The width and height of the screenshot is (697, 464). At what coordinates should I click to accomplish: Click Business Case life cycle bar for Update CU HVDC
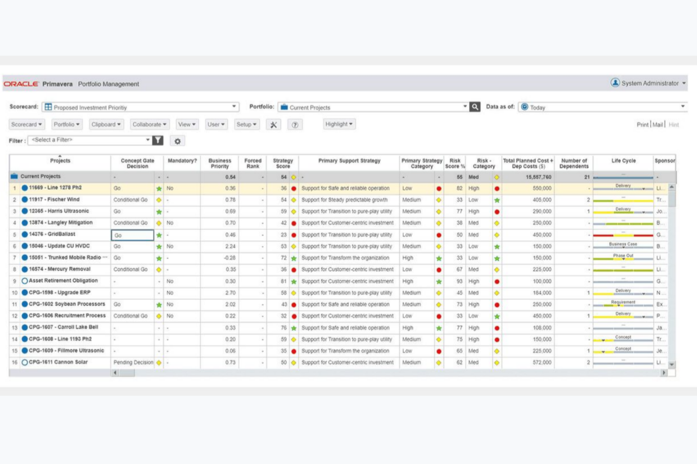(623, 246)
